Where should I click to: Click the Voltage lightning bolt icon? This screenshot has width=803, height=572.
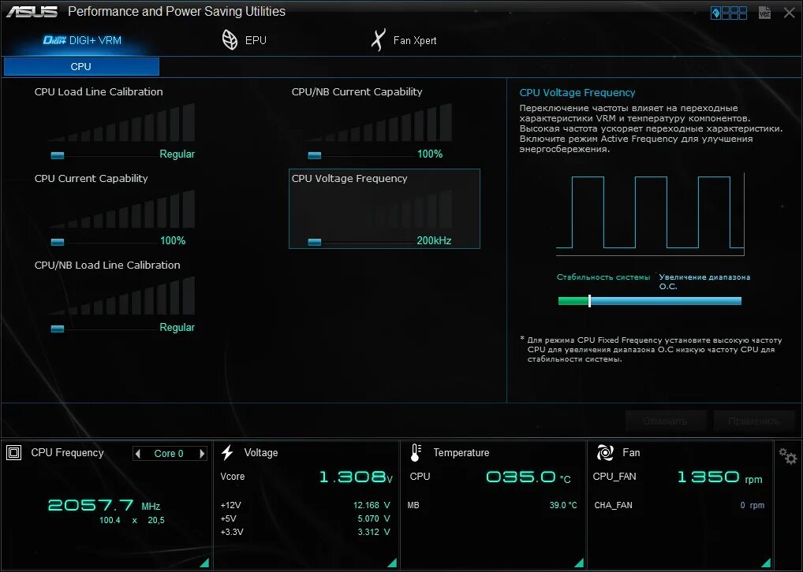pyautogui.click(x=227, y=452)
